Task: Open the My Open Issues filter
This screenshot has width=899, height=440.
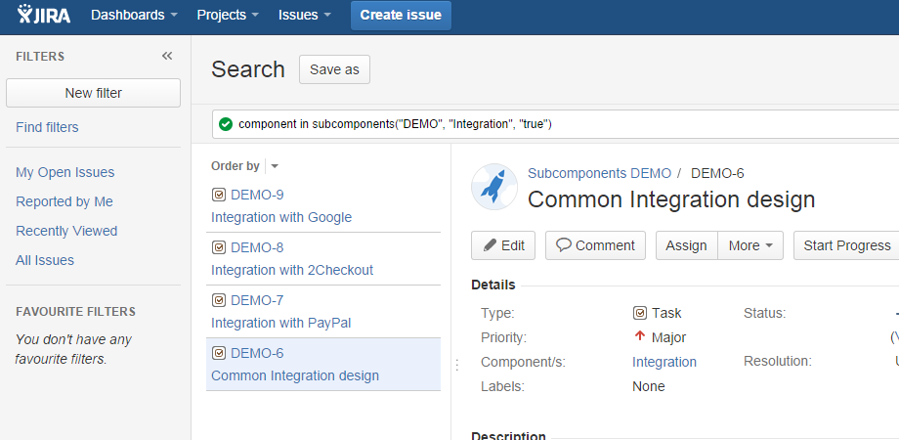Action: [65, 172]
